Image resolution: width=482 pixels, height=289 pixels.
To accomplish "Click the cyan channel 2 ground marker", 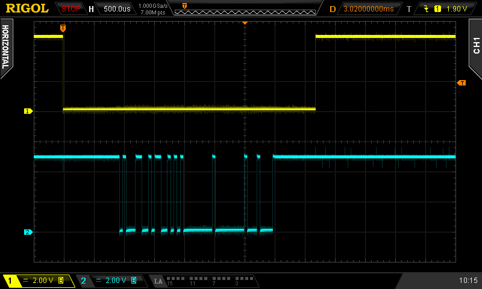I will [28, 232].
